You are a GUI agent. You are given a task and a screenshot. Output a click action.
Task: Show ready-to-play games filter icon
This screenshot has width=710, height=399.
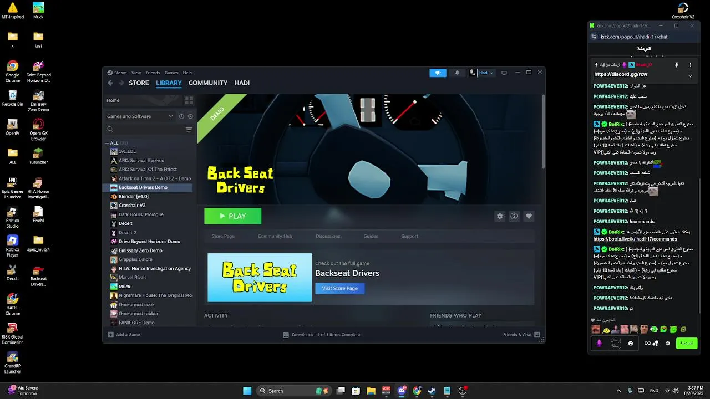[x=190, y=116]
